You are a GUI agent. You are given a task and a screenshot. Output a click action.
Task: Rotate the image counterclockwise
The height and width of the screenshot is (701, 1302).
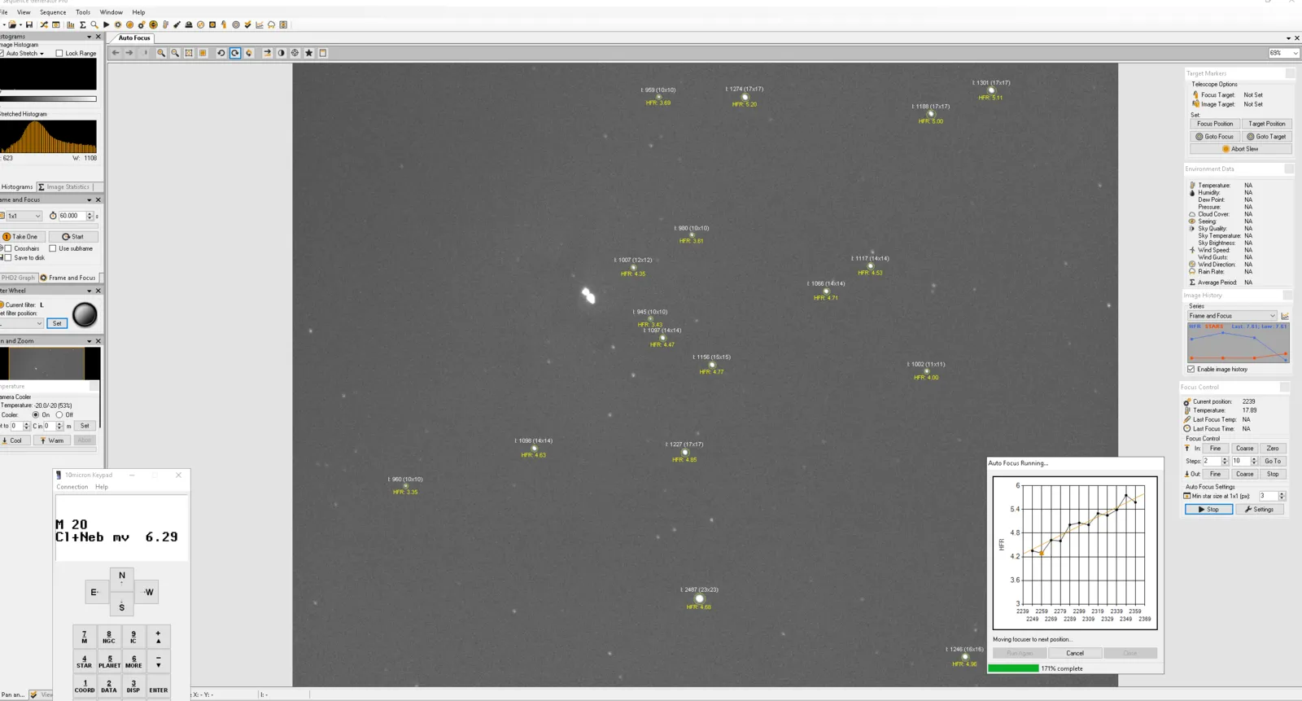click(x=221, y=53)
